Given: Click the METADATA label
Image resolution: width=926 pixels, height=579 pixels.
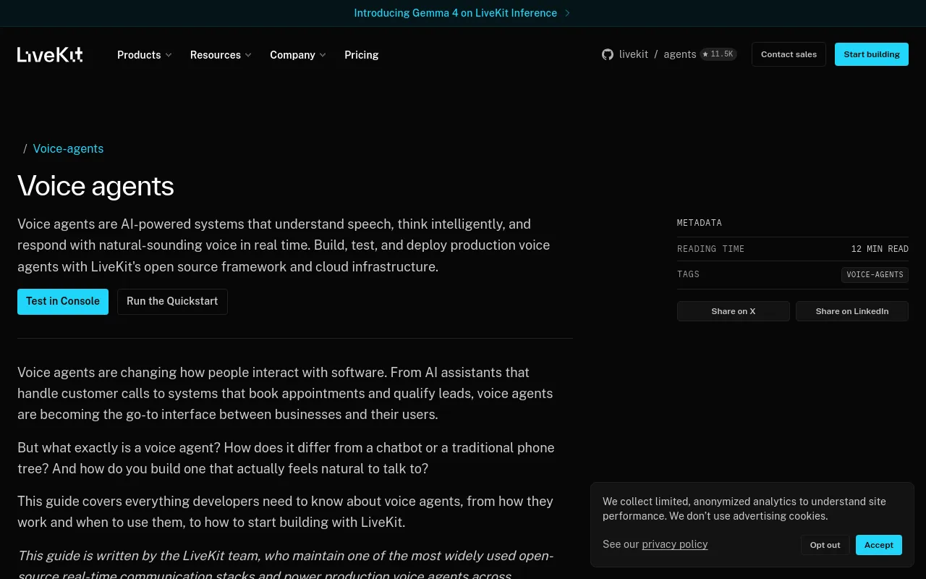Looking at the screenshot, I should 700,223.
